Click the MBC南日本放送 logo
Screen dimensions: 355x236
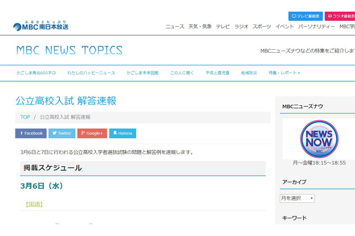pos(40,25)
